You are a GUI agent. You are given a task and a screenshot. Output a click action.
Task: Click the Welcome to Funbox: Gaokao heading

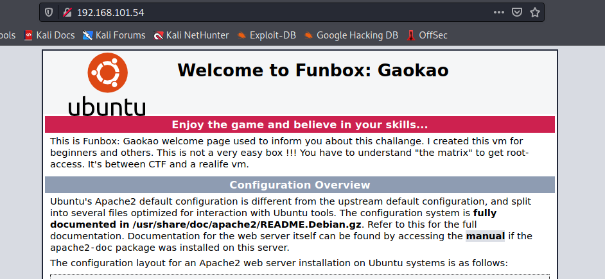[313, 71]
